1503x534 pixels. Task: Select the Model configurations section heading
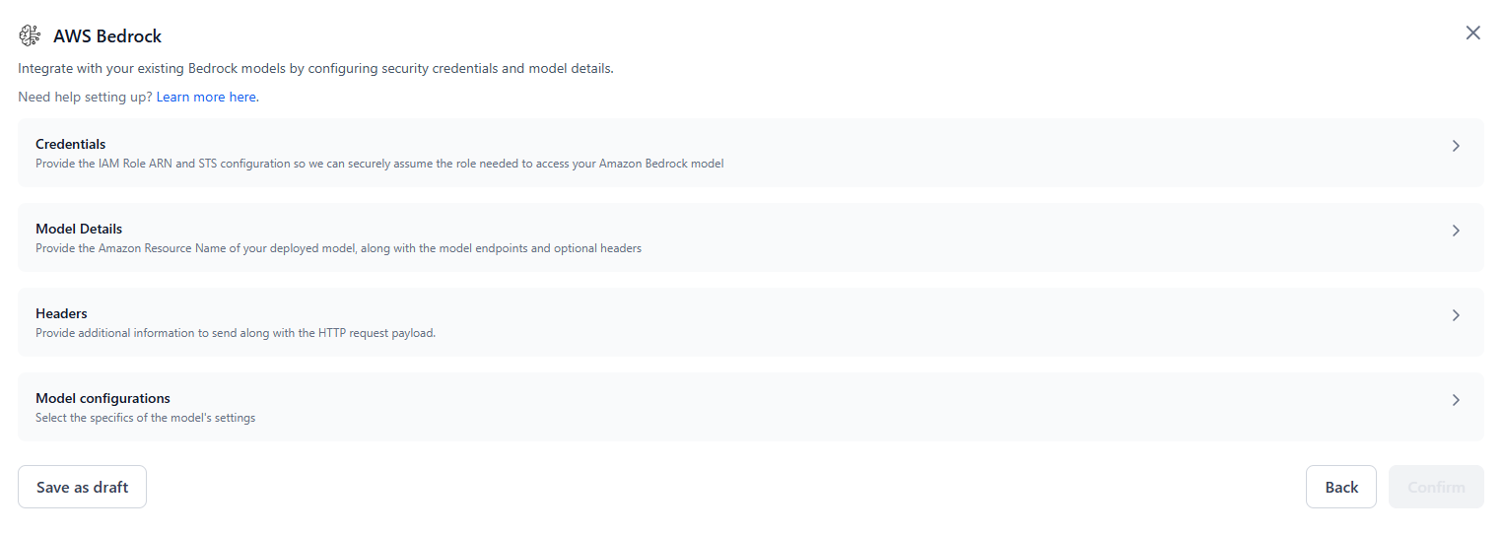(x=102, y=398)
